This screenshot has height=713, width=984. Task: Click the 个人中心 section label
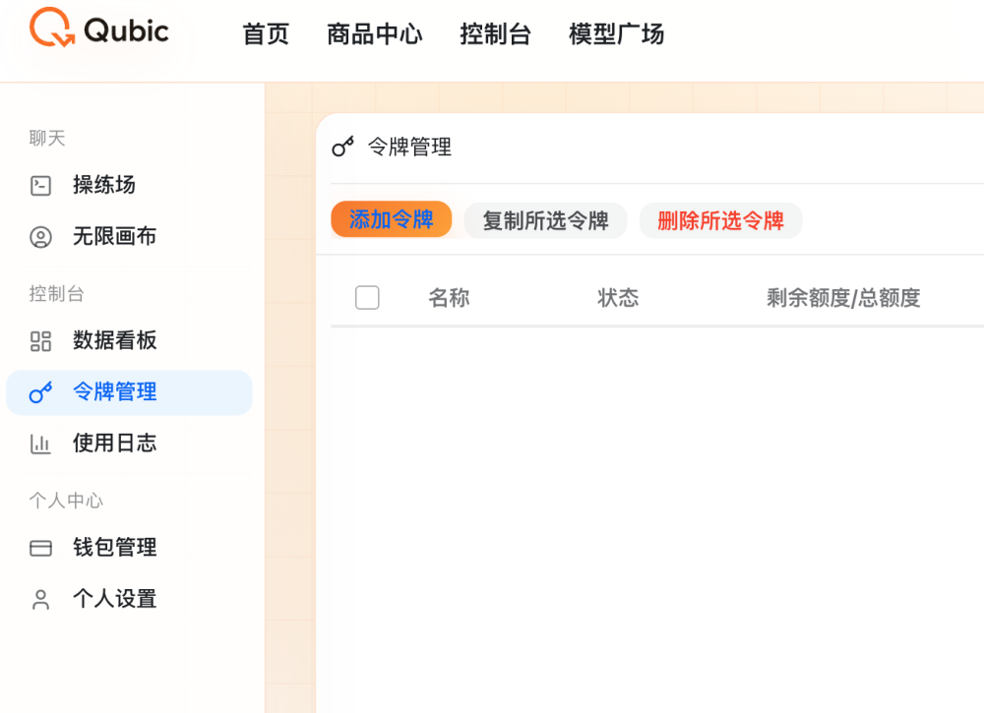66,501
